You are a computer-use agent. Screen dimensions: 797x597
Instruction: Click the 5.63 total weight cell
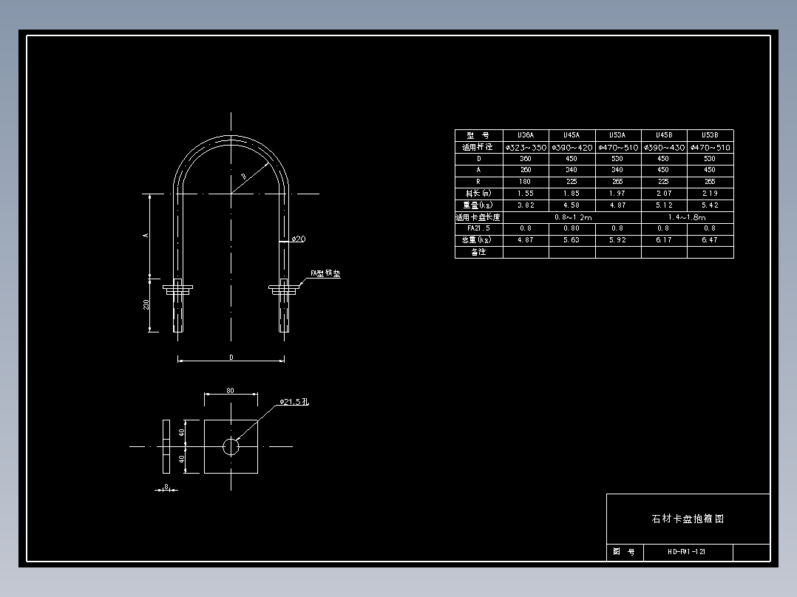tap(572, 240)
